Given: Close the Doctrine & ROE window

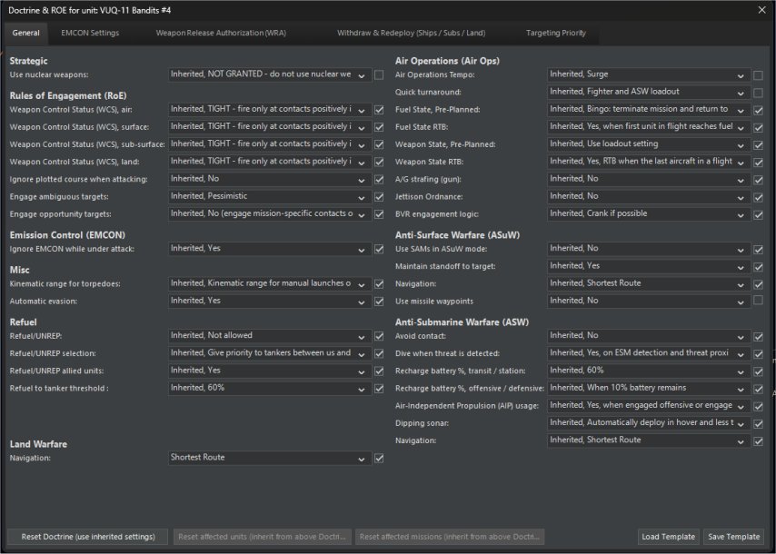Looking at the screenshot, I should click(x=762, y=10).
